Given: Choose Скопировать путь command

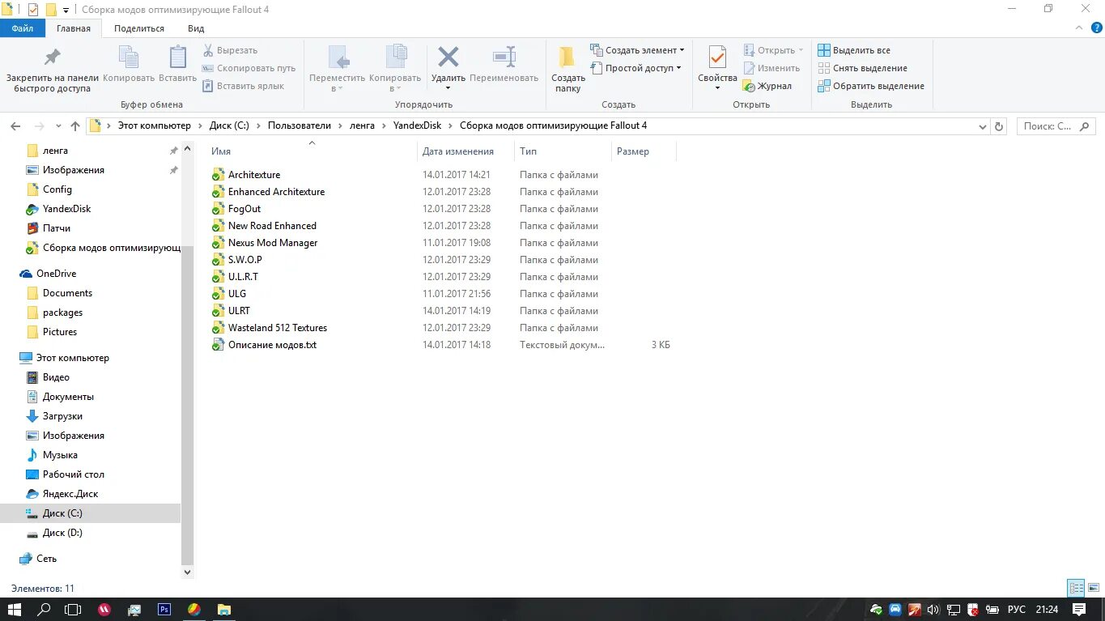Looking at the screenshot, I should coord(249,68).
